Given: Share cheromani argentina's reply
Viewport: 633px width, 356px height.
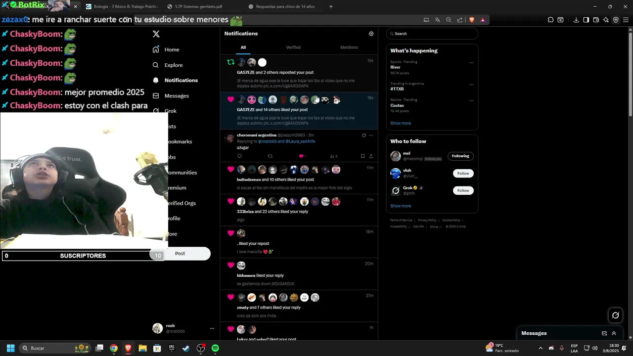Looking at the screenshot, I should click(x=371, y=156).
